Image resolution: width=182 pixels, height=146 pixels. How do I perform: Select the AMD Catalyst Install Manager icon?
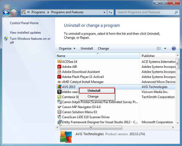pos(59,82)
